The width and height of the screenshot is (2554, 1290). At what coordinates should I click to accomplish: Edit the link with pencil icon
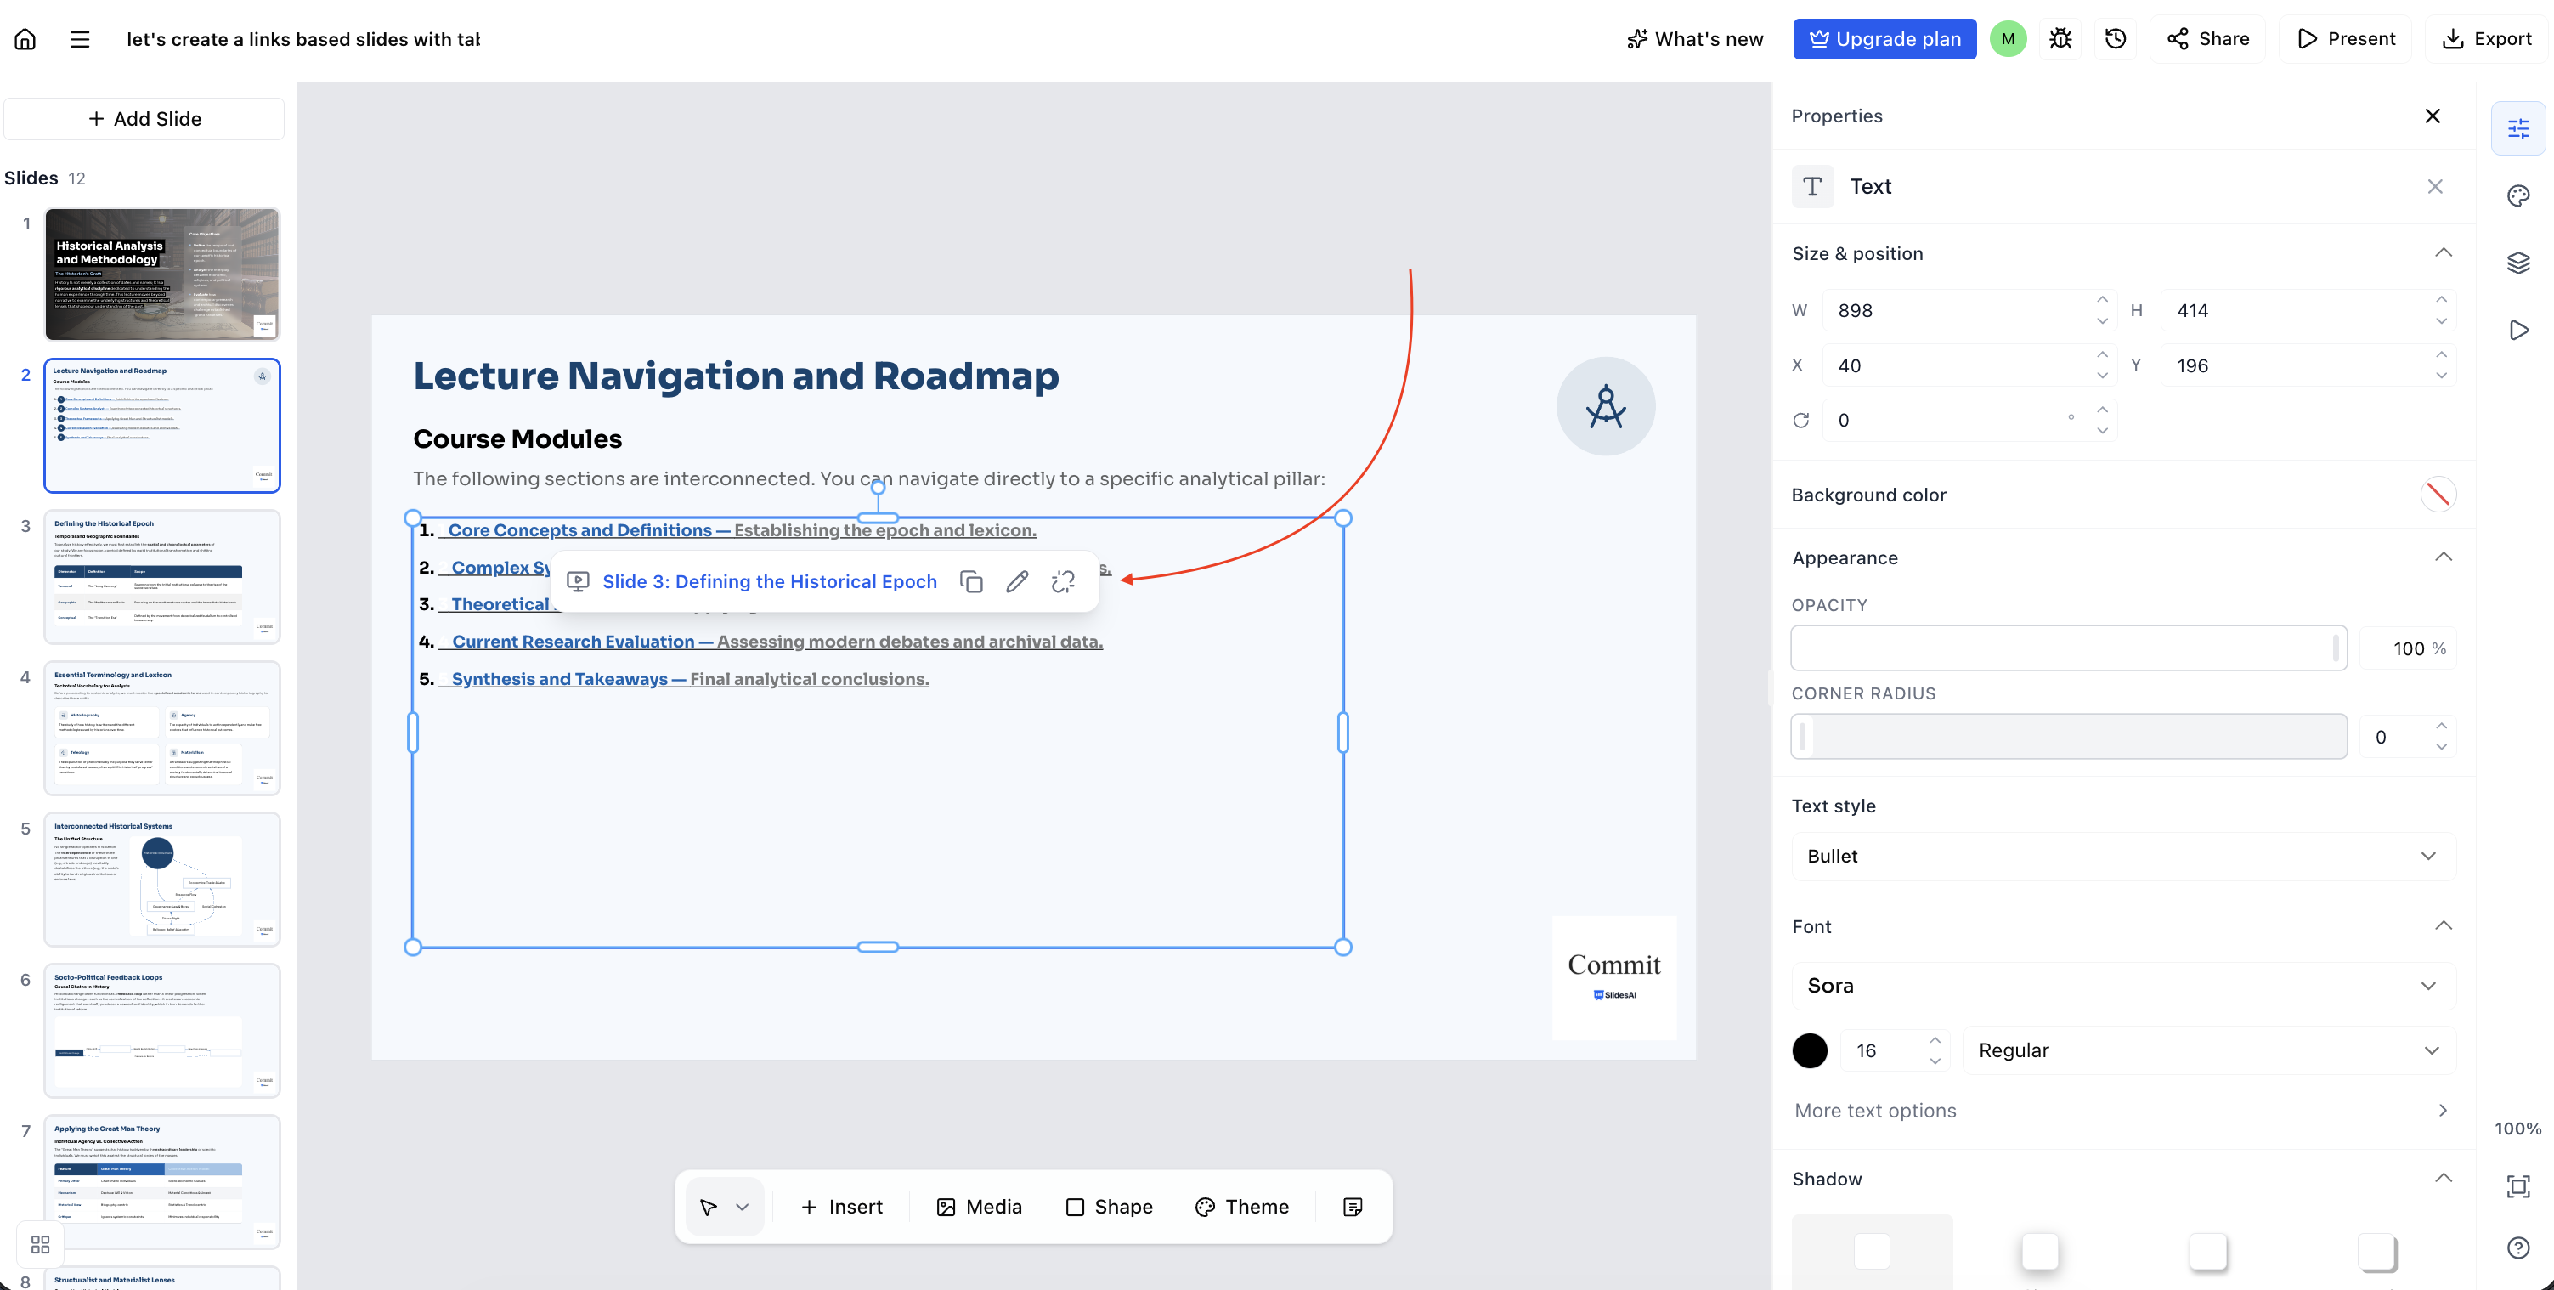pos(1017,582)
